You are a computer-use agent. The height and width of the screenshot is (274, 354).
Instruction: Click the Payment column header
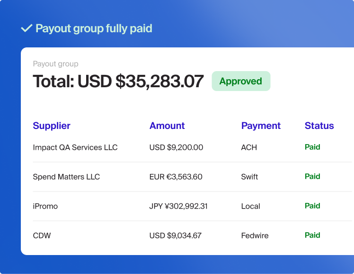click(261, 126)
